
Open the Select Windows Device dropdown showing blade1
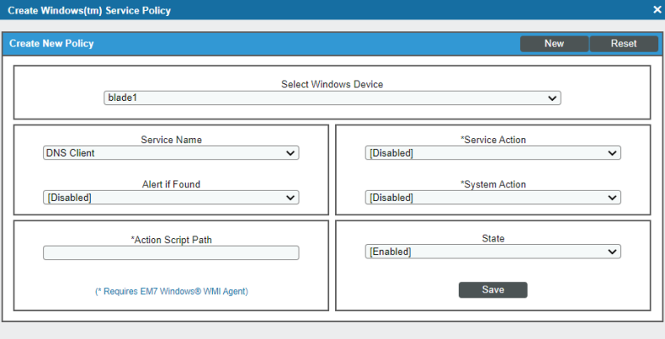coord(332,98)
